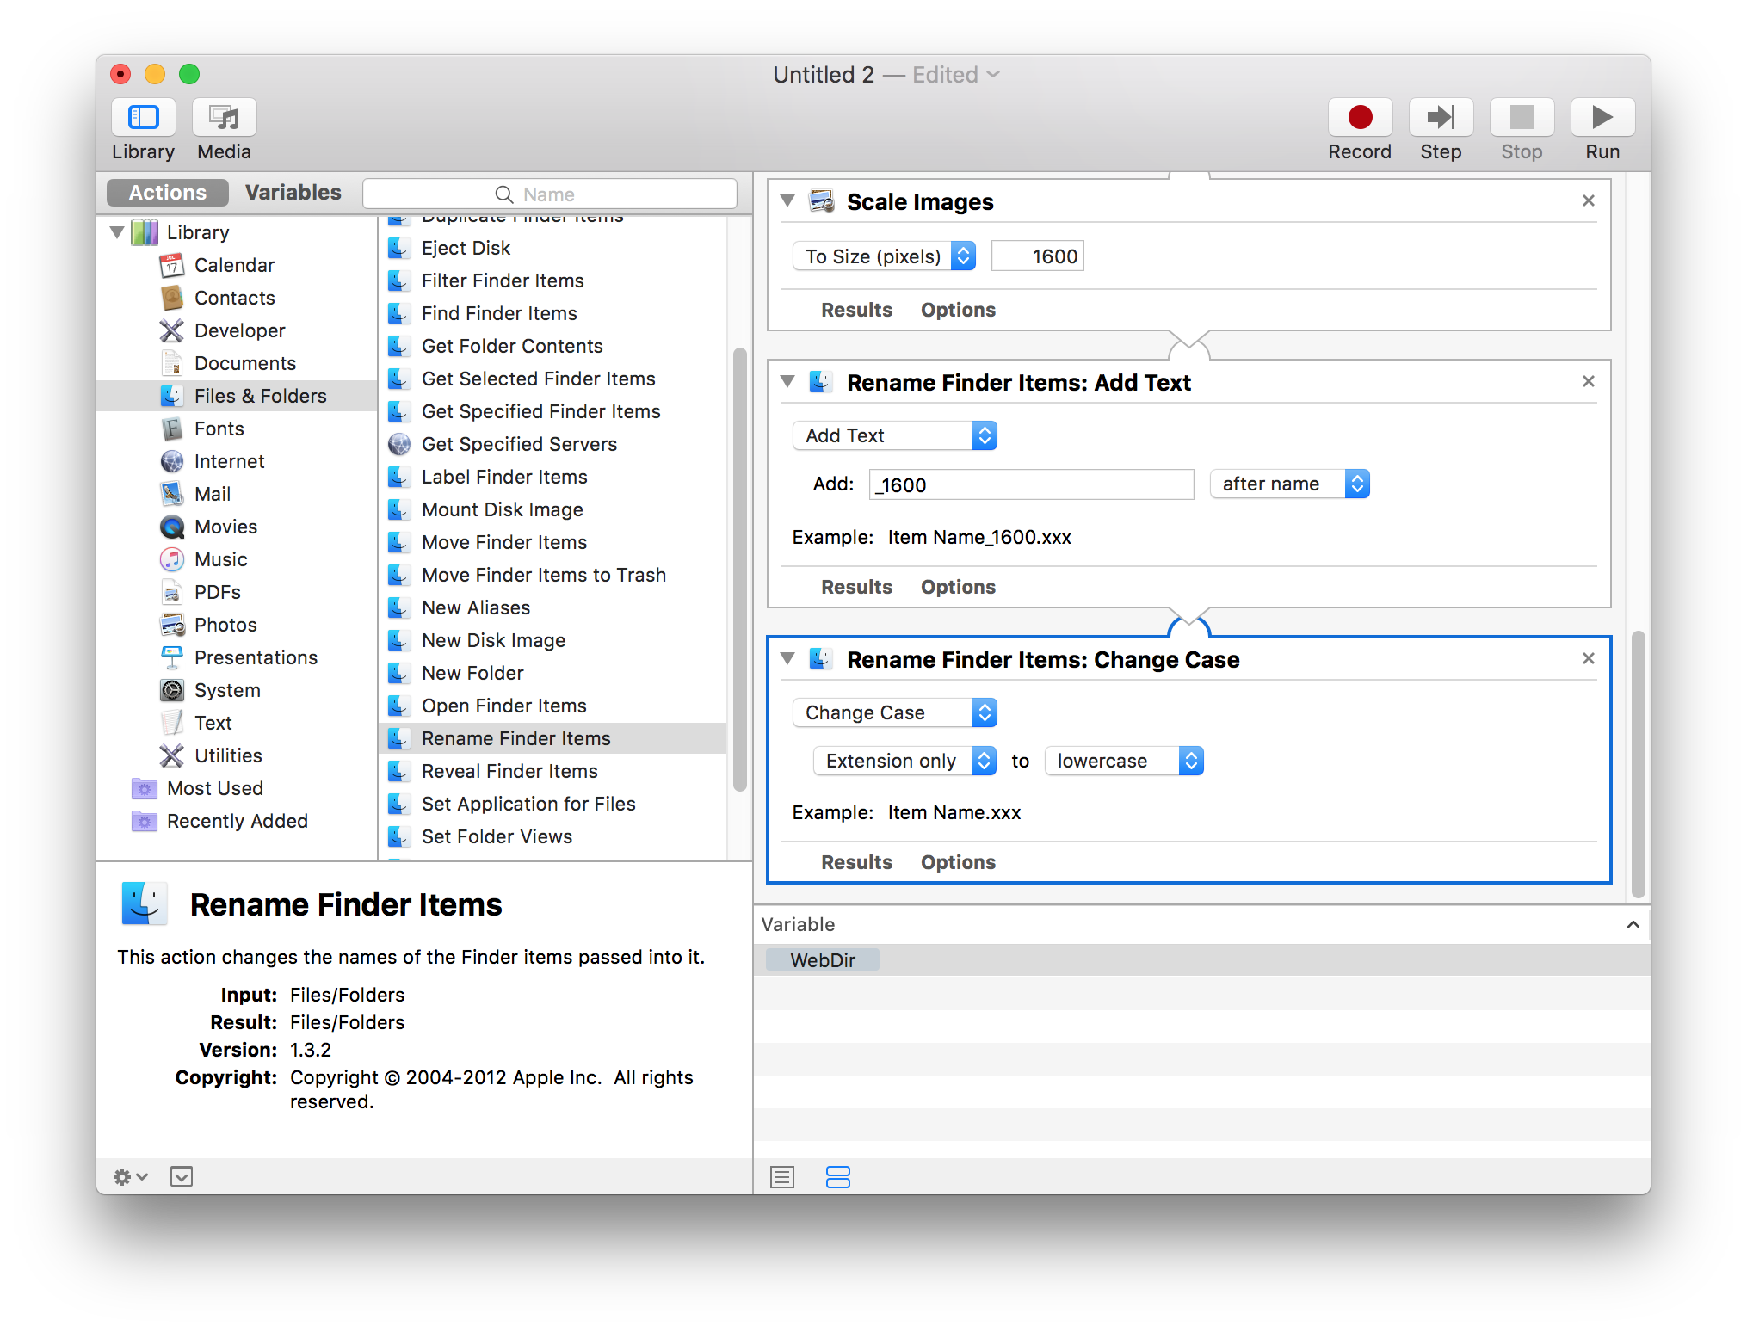Select the Rename Finder Items action
Viewport: 1747px width, 1332px height.
click(x=552, y=738)
